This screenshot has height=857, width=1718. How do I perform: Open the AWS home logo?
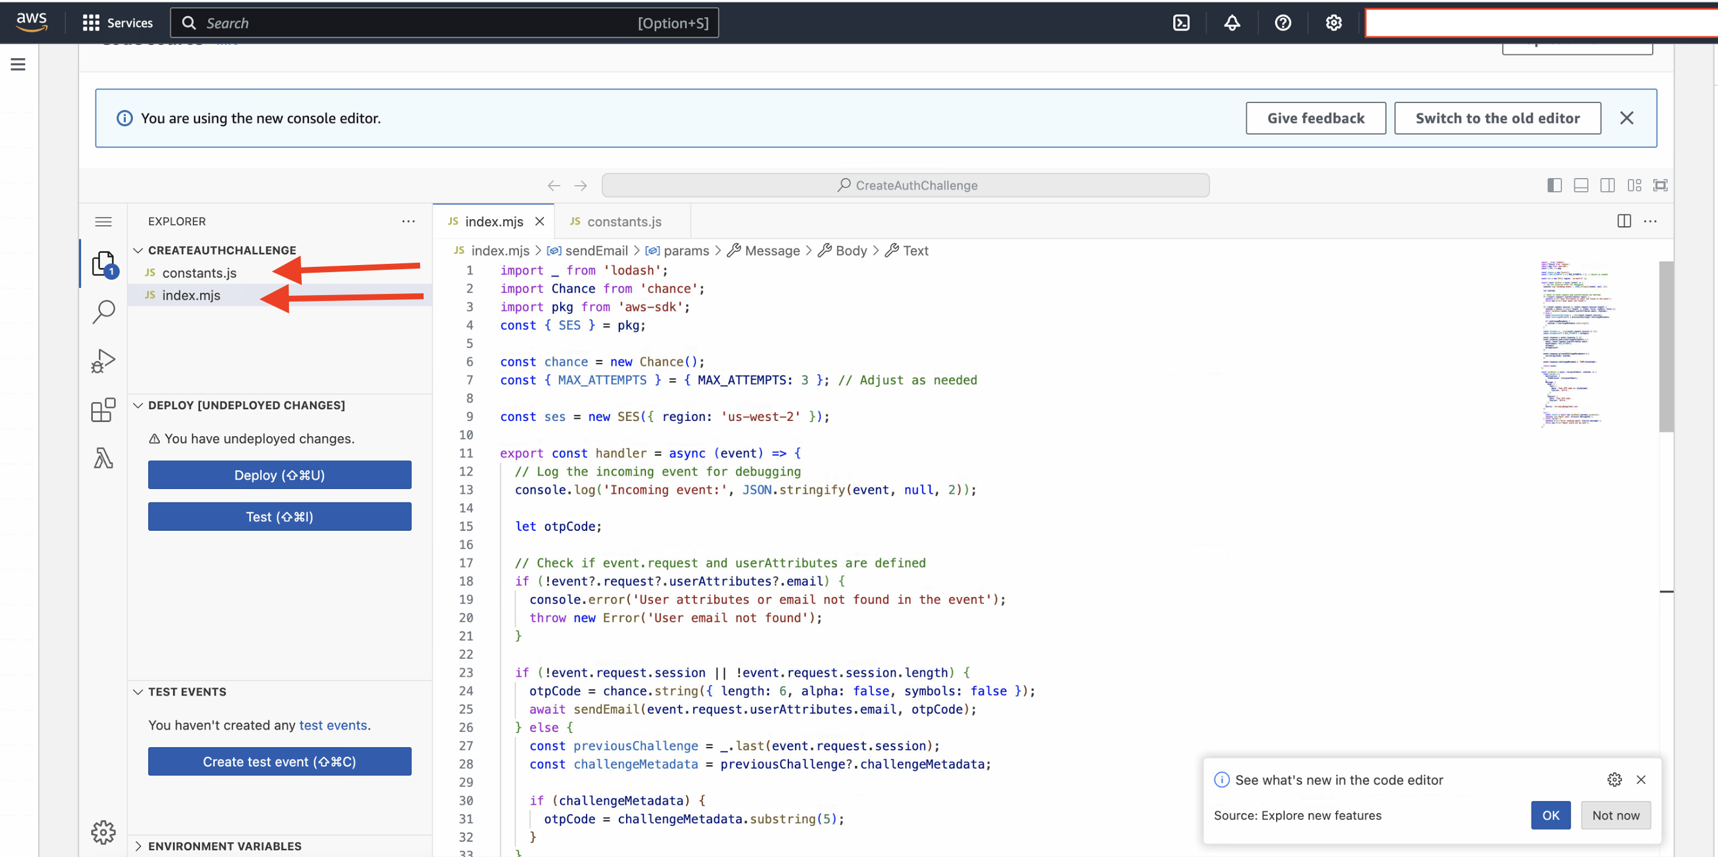pyautogui.click(x=31, y=22)
